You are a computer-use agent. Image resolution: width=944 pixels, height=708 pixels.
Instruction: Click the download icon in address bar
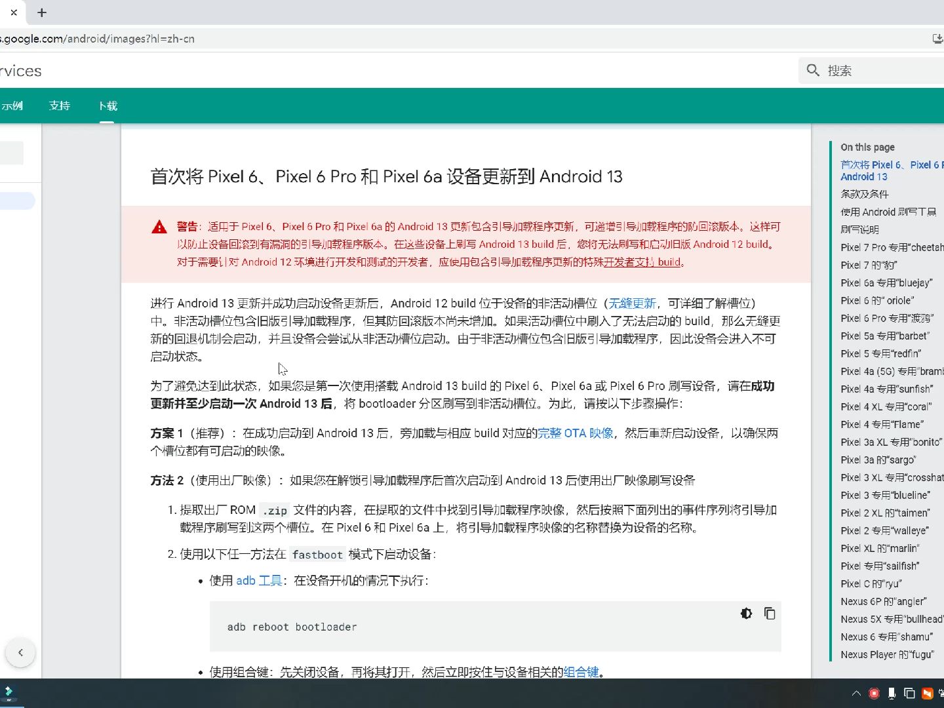click(x=937, y=39)
